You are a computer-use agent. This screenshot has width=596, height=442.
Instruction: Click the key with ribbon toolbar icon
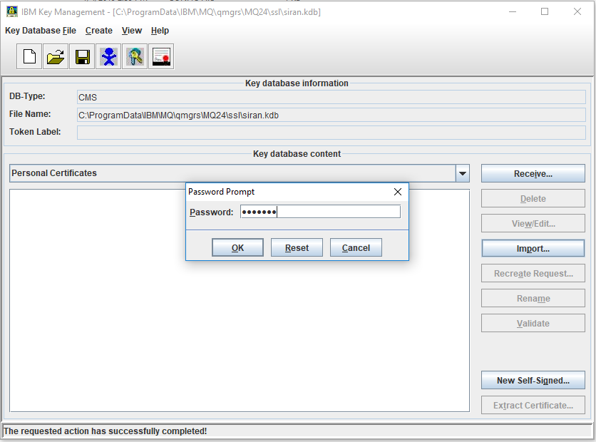pyautogui.click(x=135, y=57)
